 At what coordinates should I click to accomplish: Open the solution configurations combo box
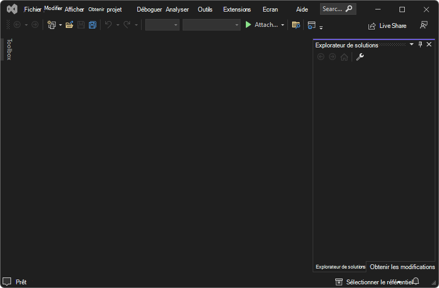(162, 25)
